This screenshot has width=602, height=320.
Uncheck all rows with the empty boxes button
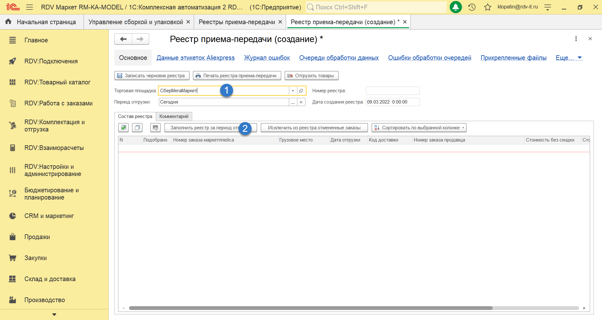(x=137, y=128)
